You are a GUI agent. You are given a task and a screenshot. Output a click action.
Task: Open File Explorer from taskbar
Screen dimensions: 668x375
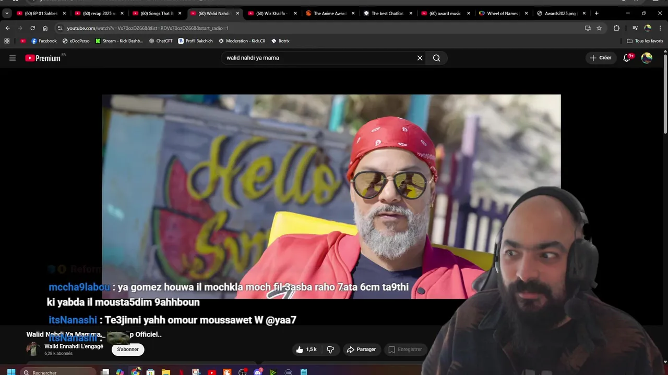point(166,372)
